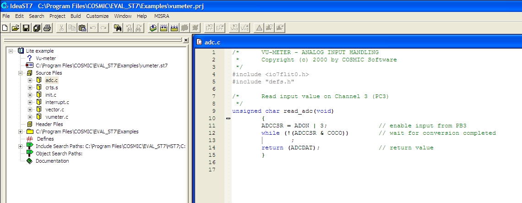Open the File menu
The image size is (522, 203).
tap(6, 16)
